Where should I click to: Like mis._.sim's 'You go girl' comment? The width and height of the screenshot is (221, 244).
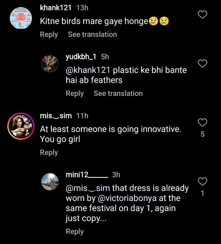click(x=203, y=123)
